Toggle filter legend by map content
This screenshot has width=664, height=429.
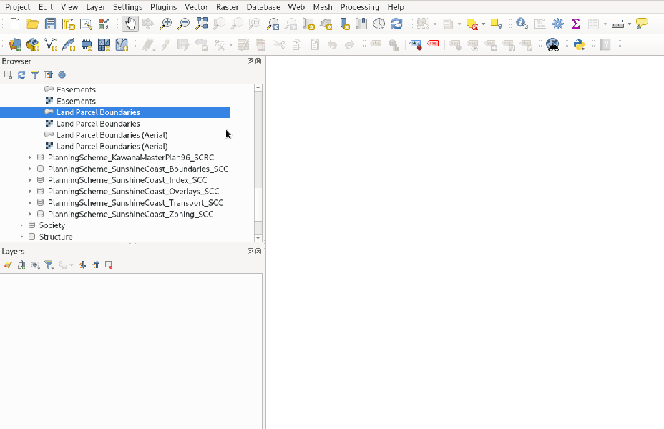pyautogui.click(x=49, y=265)
